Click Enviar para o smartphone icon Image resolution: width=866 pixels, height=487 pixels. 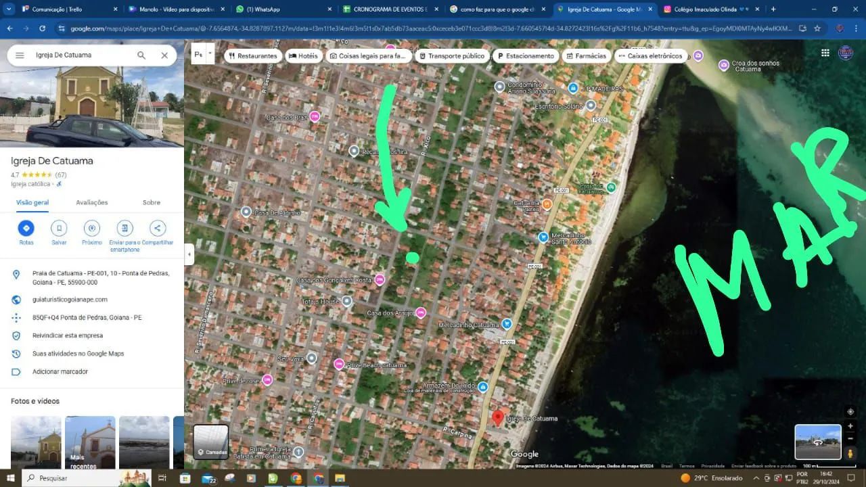(x=124, y=228)
